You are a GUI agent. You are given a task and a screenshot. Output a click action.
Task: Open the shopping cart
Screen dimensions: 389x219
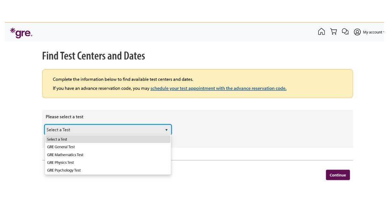tap(333, 31)
